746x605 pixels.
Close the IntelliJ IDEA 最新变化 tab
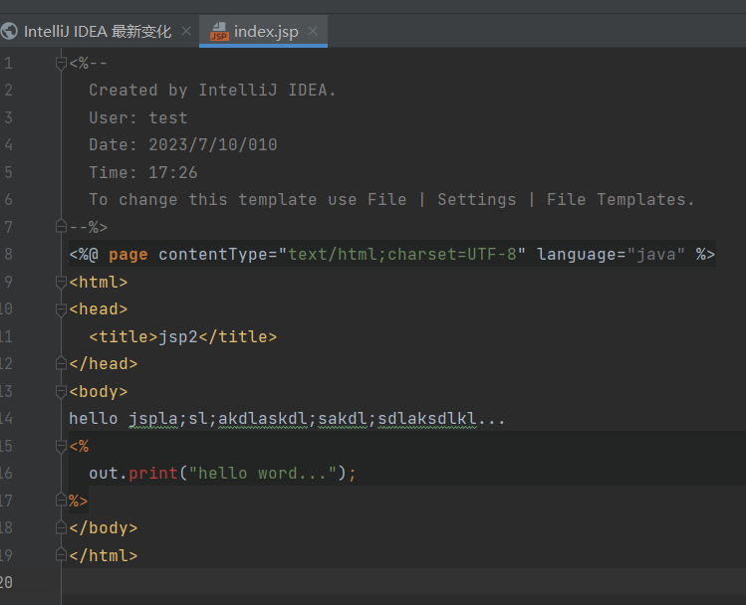coord(183,31)
